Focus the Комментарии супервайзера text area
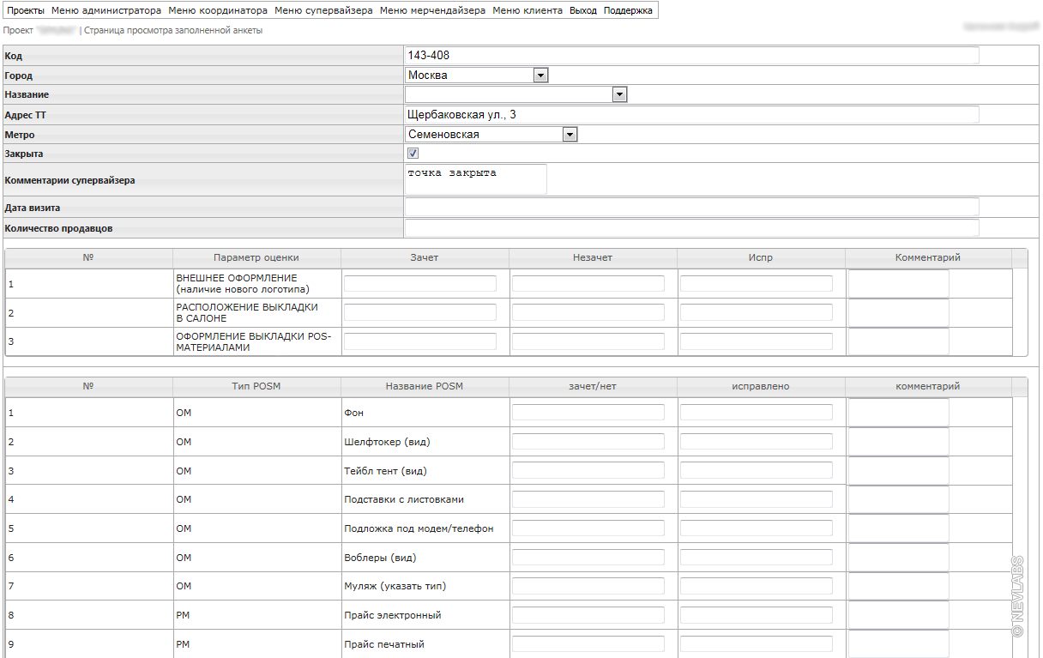The height and width of the screenshot is (658, 1043). (475, 179)
